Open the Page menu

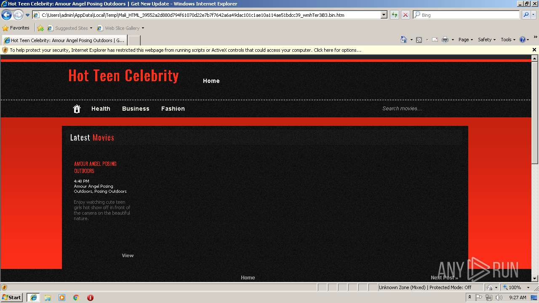coord(465,40)
